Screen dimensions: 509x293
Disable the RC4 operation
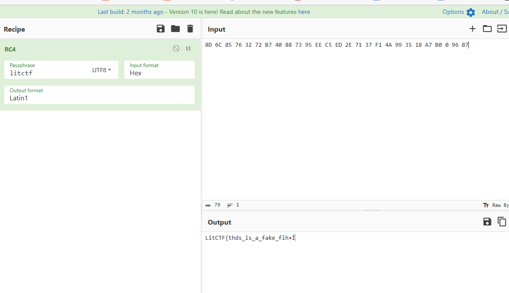pos(176,48)
